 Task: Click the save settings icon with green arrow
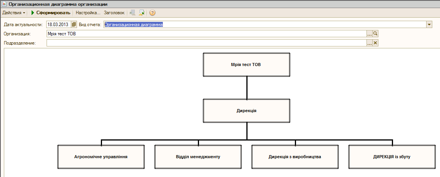pyautogui.click(x=142, y=13)
